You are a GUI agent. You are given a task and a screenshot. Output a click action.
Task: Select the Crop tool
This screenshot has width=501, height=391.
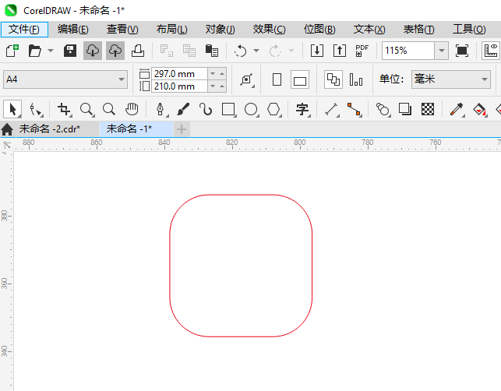(x=64, y=109)
